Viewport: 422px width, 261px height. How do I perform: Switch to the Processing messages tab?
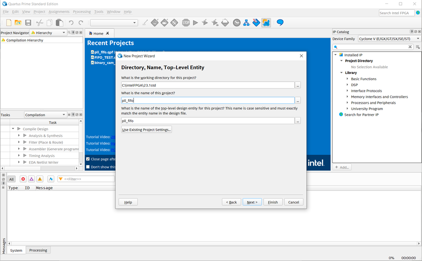38,250
